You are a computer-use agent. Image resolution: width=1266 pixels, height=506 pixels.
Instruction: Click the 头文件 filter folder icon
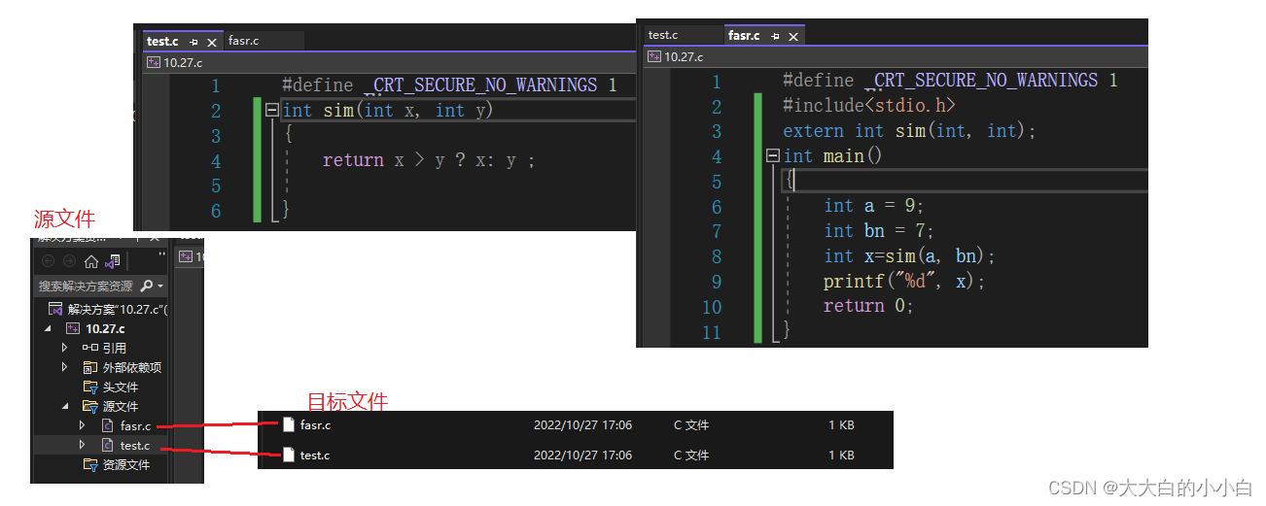click(x=90, y=387)
